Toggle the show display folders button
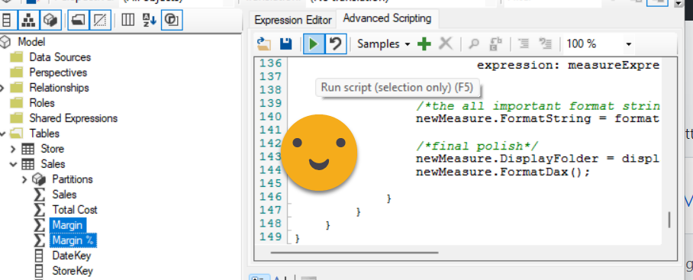 pos(79,20)
